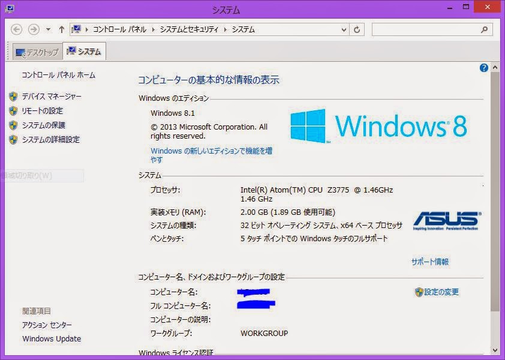Click the magnifier search icon
This screenshot has height=360, width=505.
pyautogui.click(x=484, y=29)
